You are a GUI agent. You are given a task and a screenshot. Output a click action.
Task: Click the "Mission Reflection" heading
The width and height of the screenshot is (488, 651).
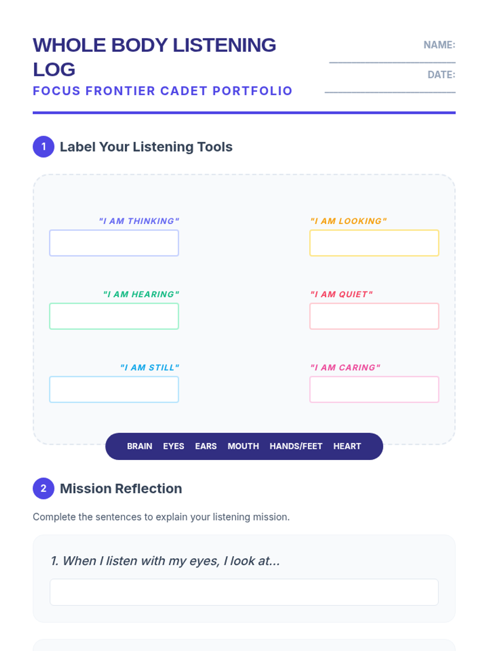tap(121, 489)
